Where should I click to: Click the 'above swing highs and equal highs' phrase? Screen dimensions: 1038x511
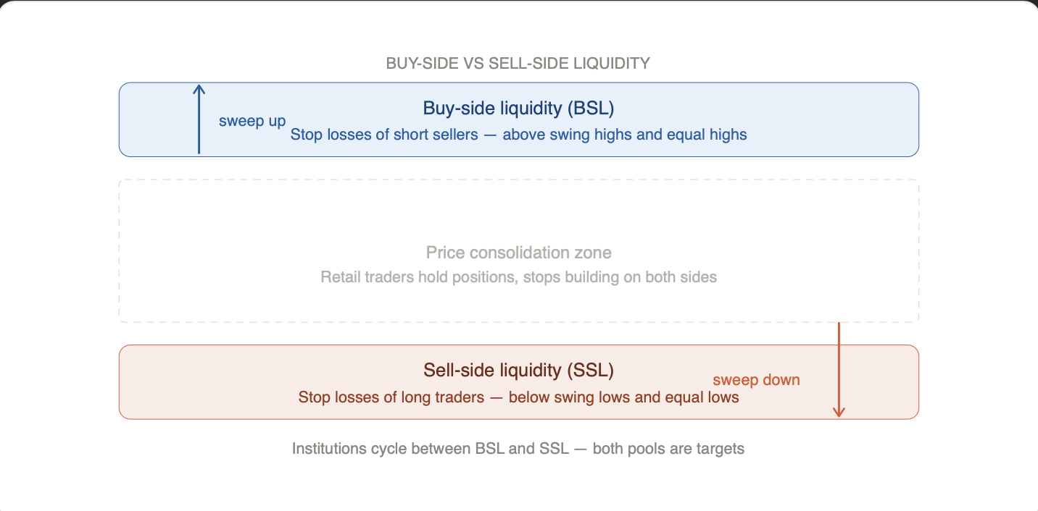625,135
